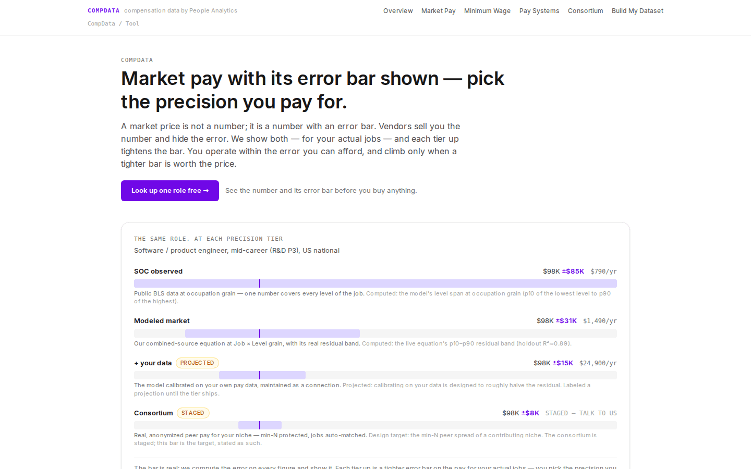Click the ±$15K error value
Image resolution: width=751 pixels, height=469 pixels.
[563, 363]
